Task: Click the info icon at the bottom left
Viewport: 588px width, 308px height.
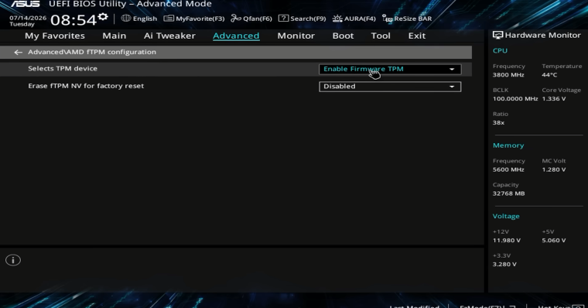Action: coord(13,260)
